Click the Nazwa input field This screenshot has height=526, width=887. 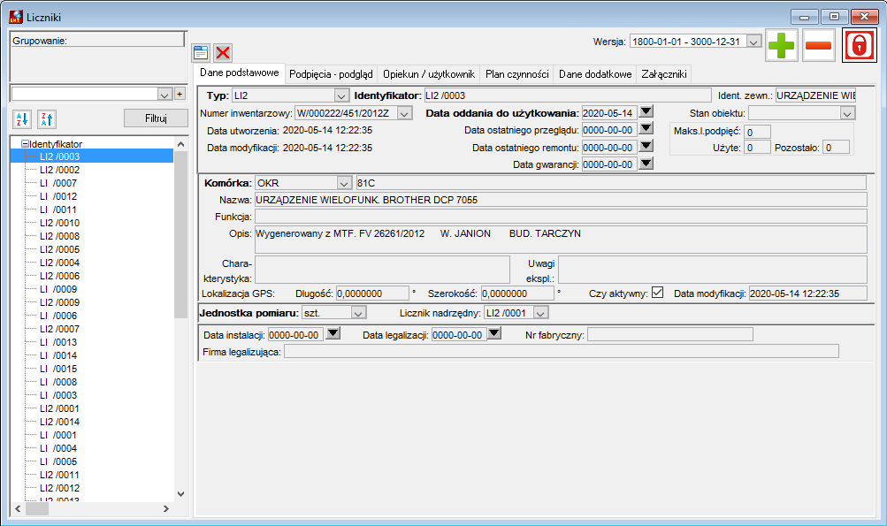[561, 200]
